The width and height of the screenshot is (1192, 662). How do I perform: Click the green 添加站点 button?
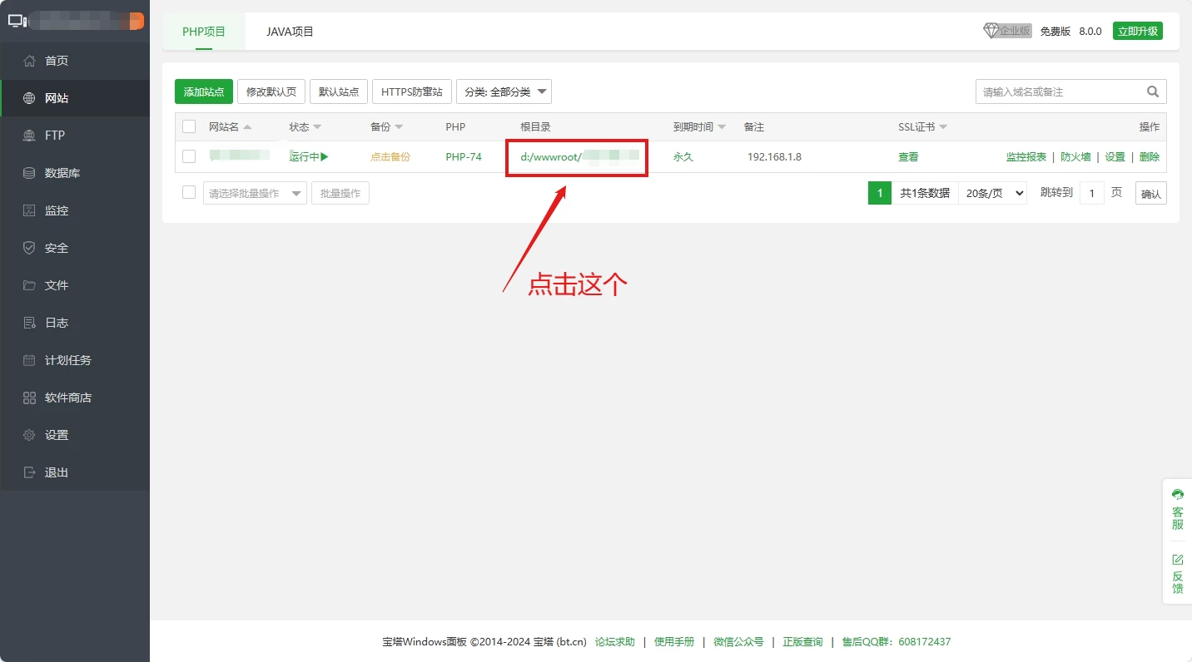[204, 91]
